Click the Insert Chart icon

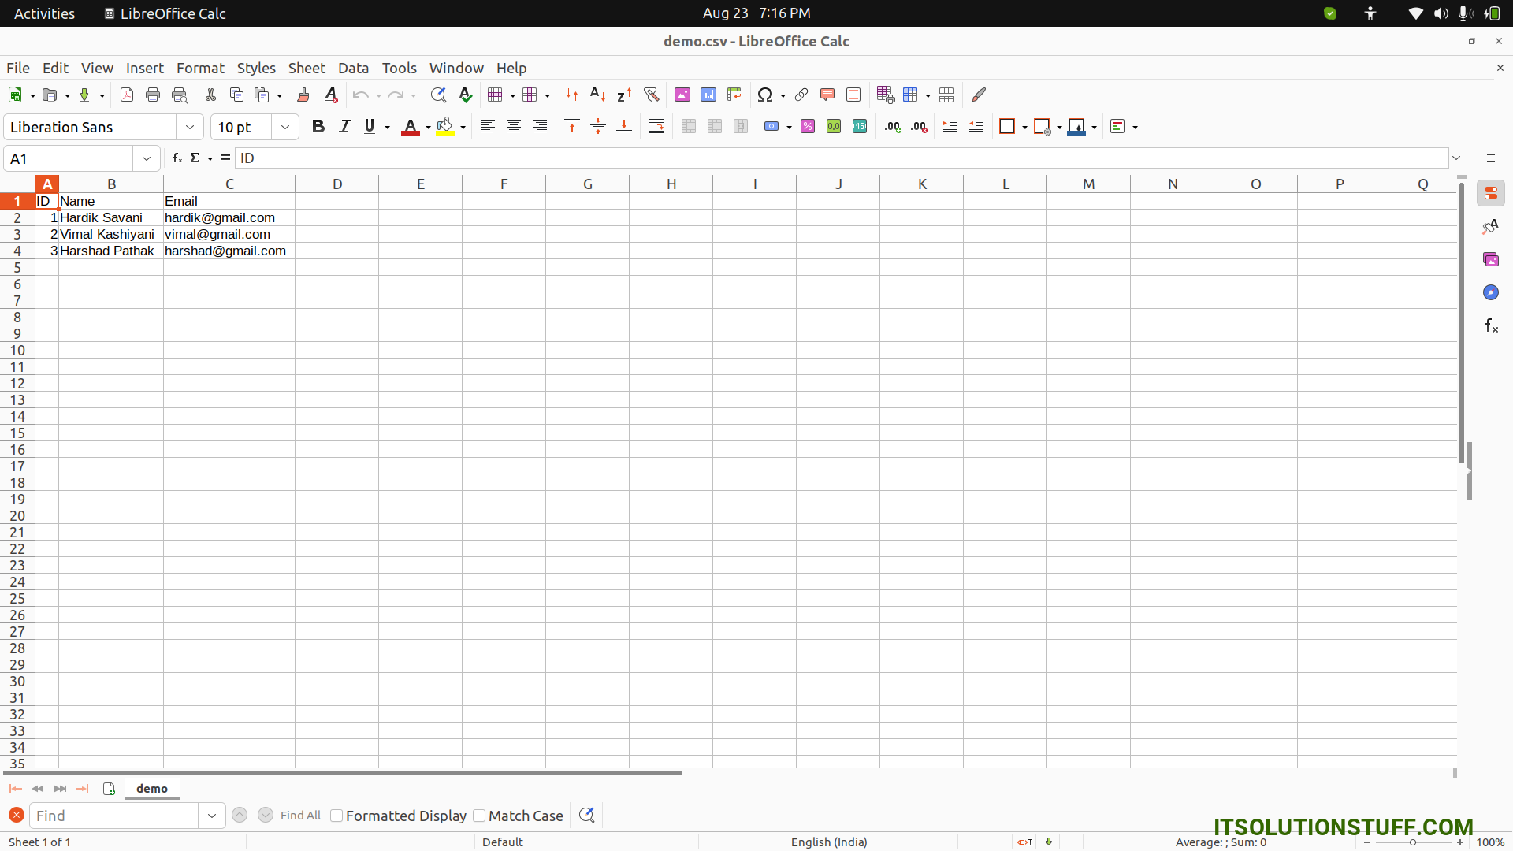tap(708, 95)
